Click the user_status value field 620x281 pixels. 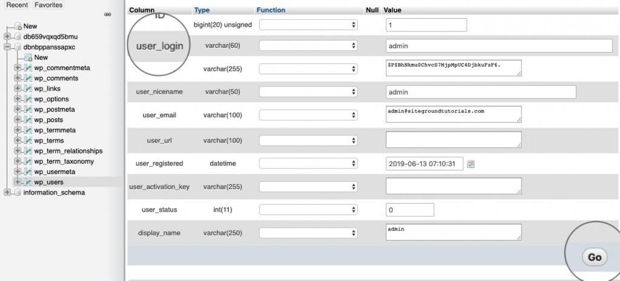pyautogui.click(x=410, y=210)
